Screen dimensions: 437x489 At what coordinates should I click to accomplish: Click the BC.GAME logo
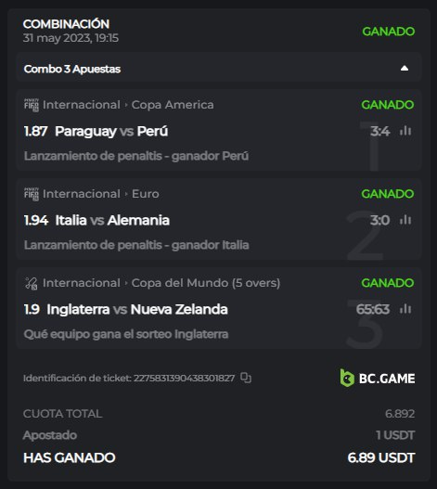click(x=378, y=378)
